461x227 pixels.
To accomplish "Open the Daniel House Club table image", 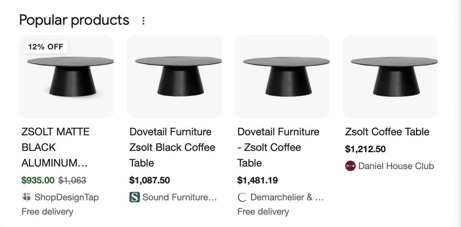I will [390, 77].
